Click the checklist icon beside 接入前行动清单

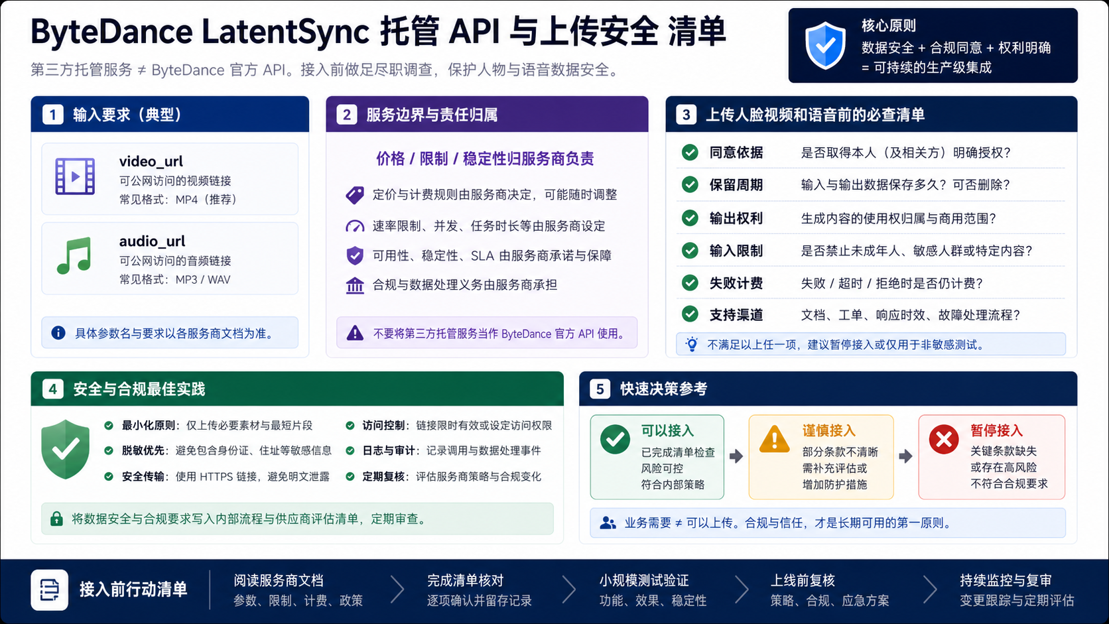click(49, 590)
